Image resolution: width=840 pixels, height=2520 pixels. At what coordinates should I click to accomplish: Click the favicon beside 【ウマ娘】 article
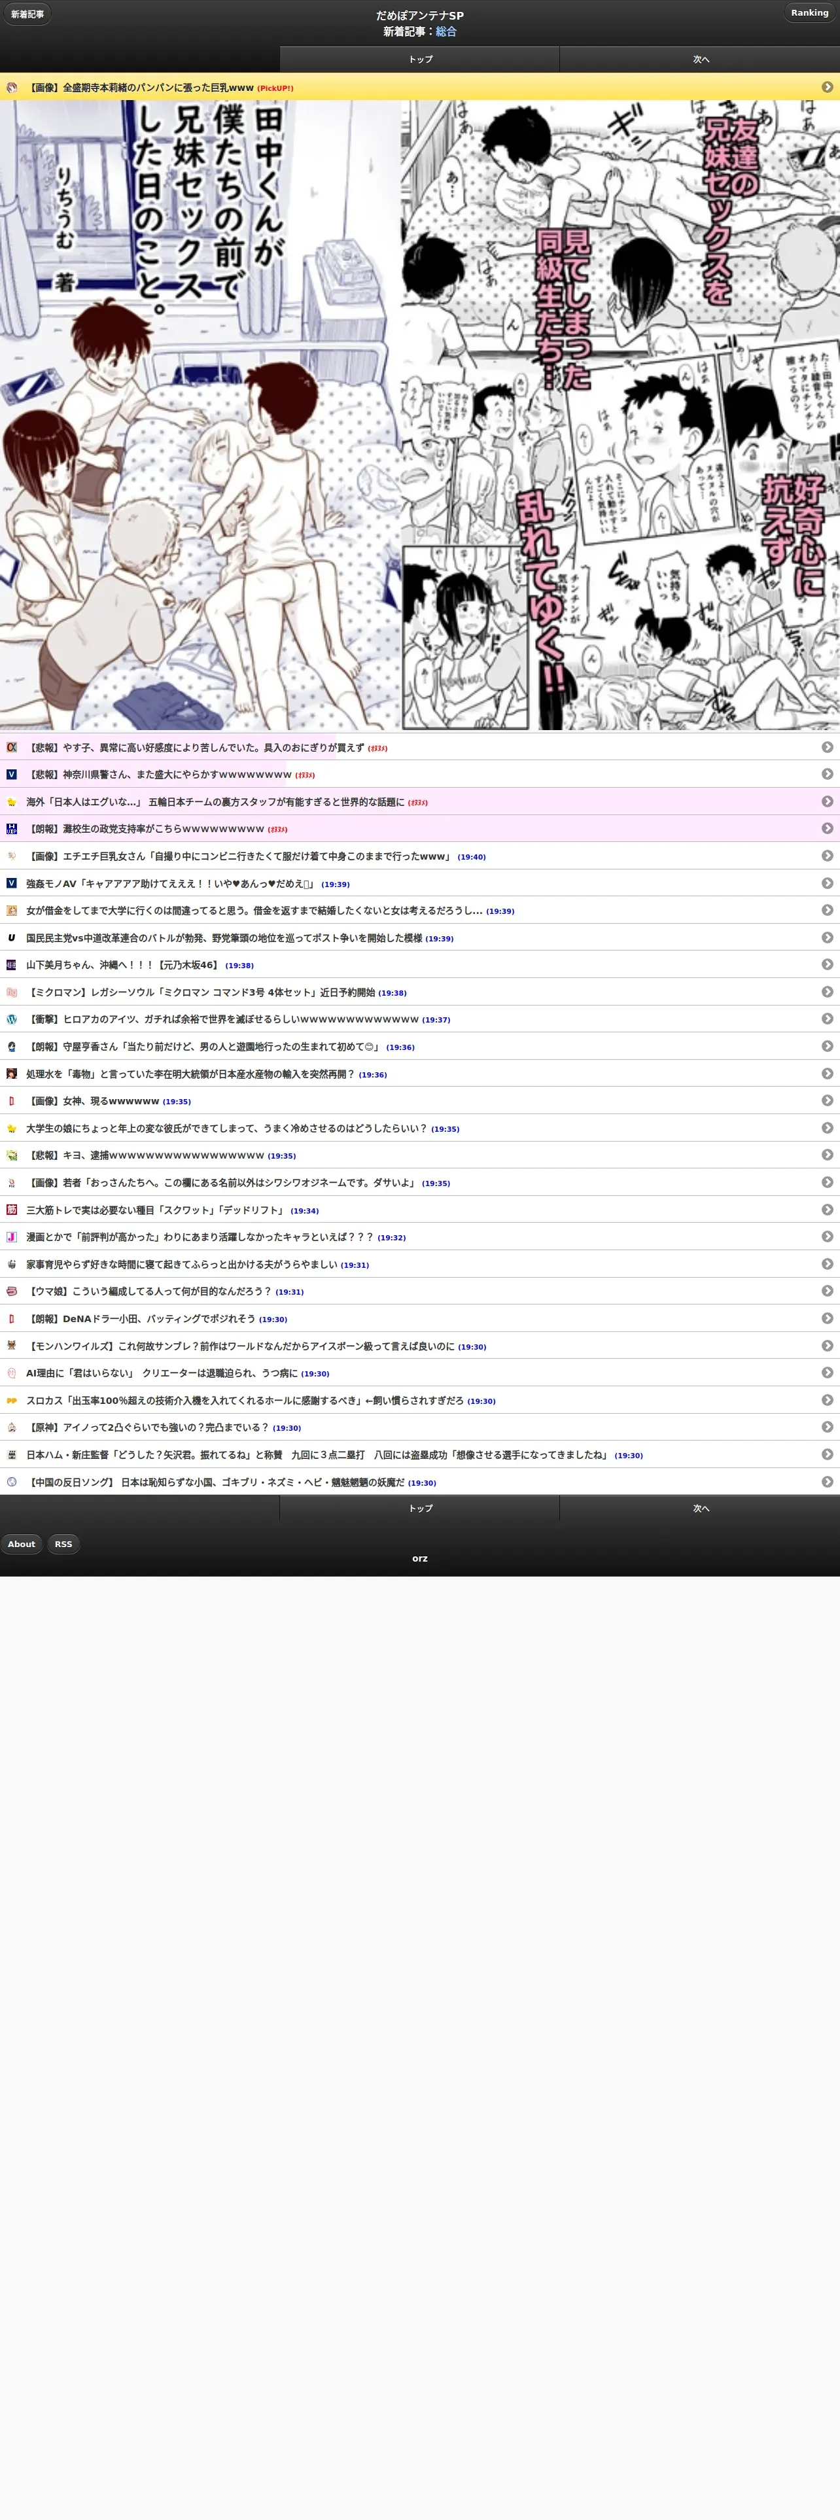coord(12,1291)
